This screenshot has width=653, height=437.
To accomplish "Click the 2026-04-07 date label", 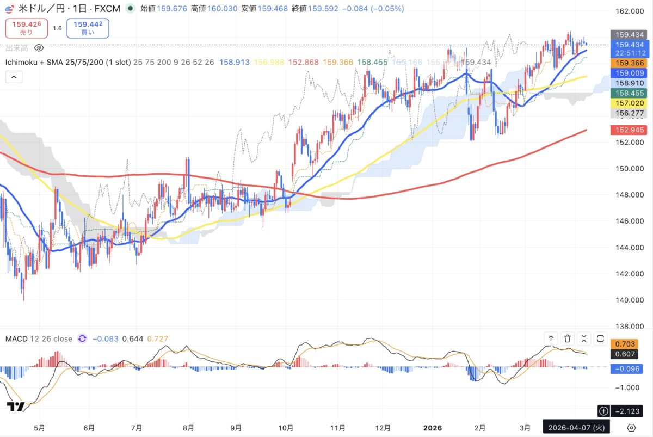I will coord(576,426).
